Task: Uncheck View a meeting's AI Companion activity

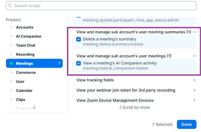Action: tap(79, 63)
